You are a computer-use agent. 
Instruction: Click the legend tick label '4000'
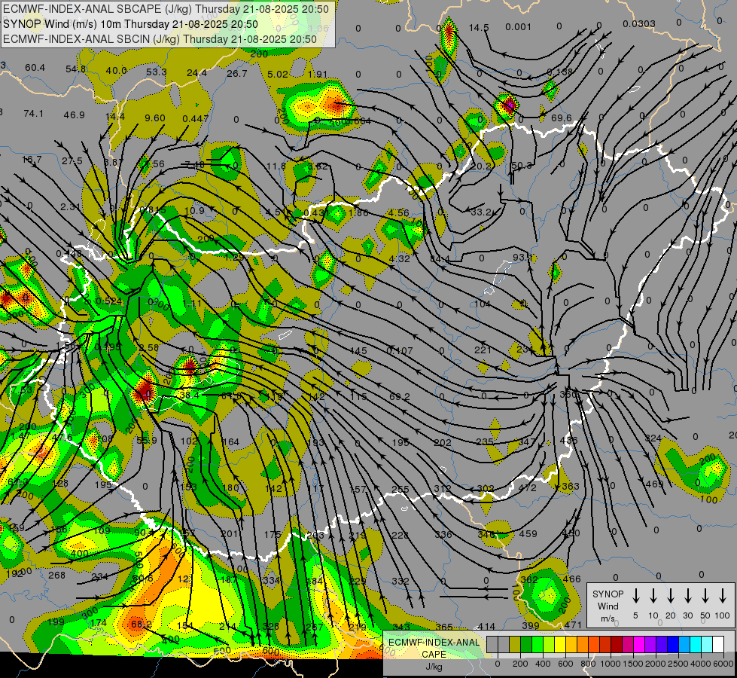(x=701, y=664)
